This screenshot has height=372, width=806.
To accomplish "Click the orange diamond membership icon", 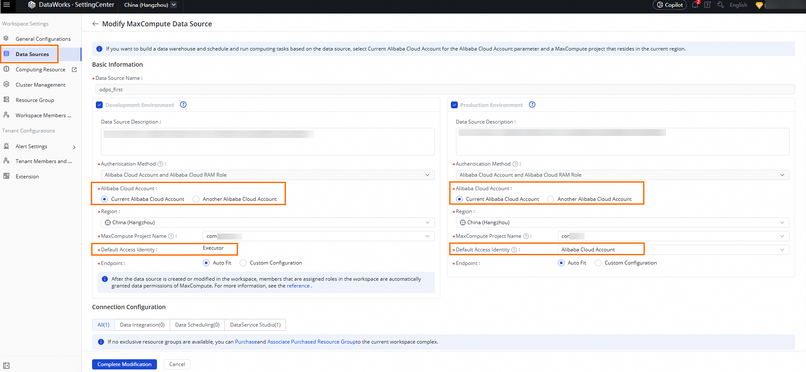I will [759, 5].
